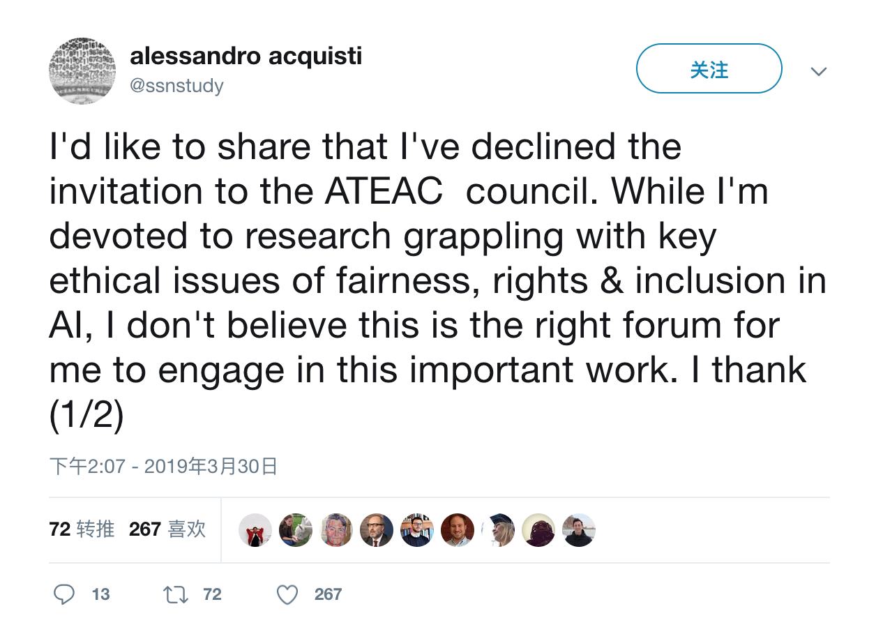Image resolution: width=883 pixels, height=625 pixels.
Task: Open the 72 转推 retweets list
Action: tap(82, 529)
